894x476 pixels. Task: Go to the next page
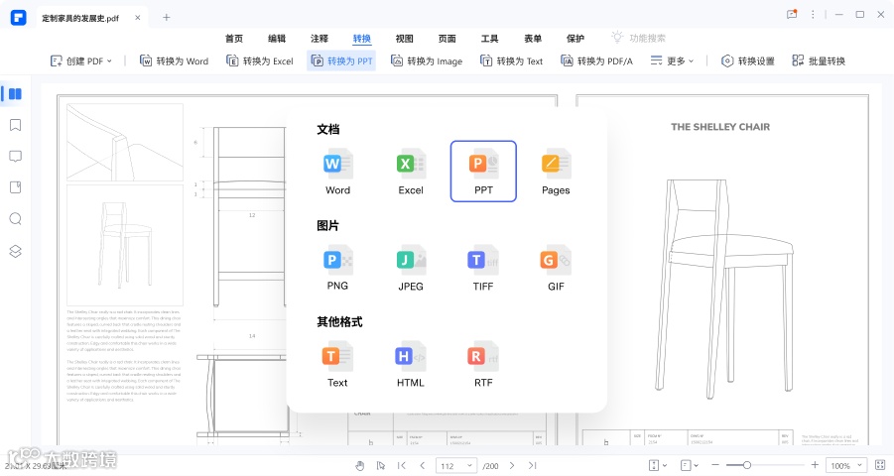[512, 466]
